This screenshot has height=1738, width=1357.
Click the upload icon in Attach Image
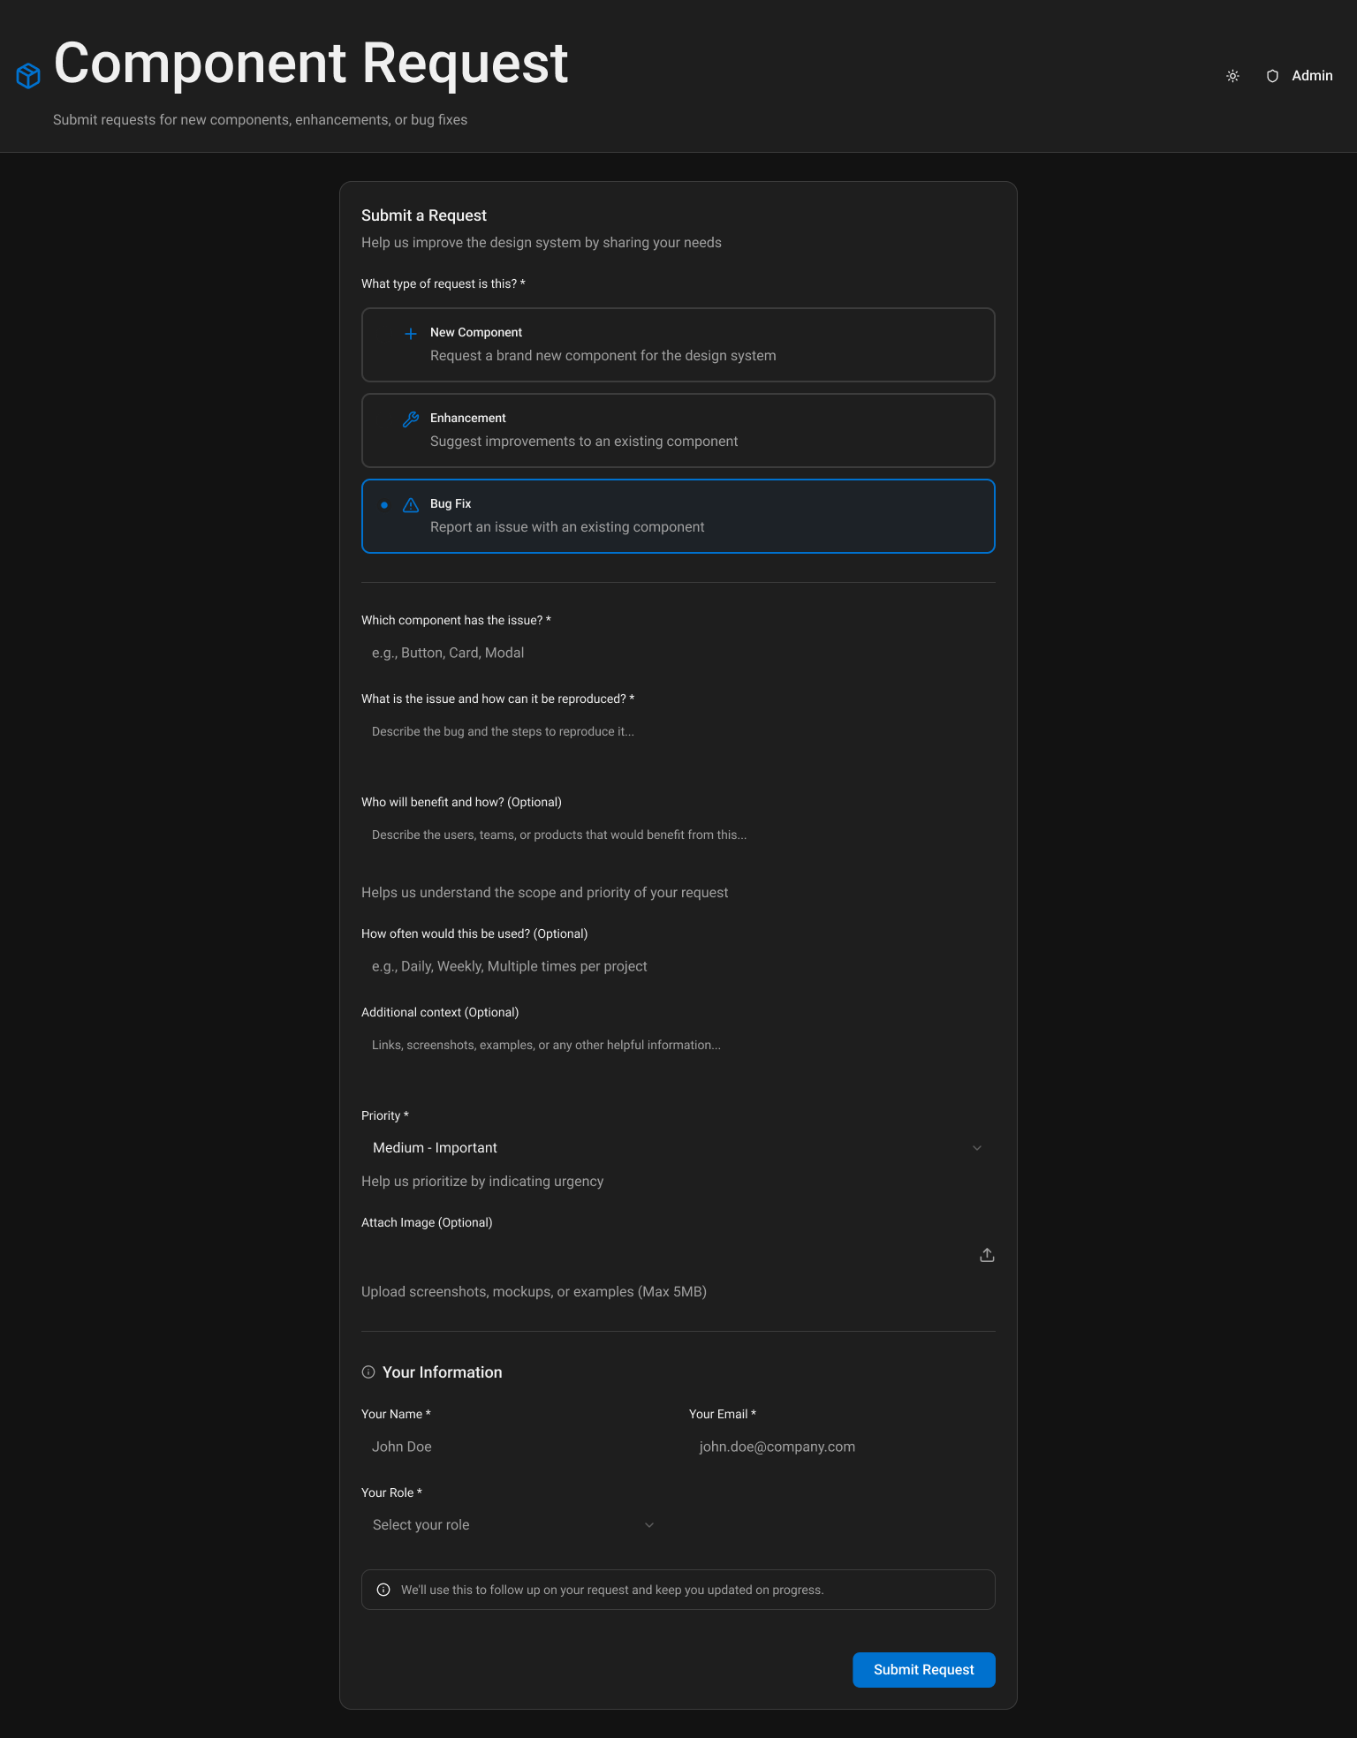click(x=987, y=1254)
